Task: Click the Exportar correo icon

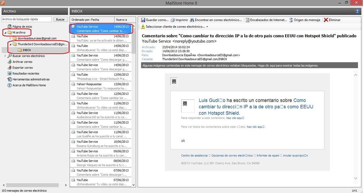Action: tap(10, 67)
